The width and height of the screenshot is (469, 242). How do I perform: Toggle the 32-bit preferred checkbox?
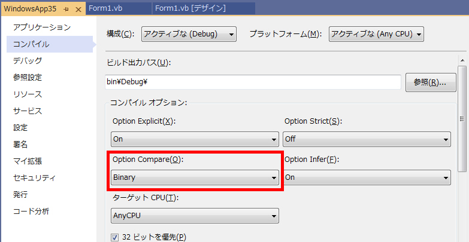[115, 238]
